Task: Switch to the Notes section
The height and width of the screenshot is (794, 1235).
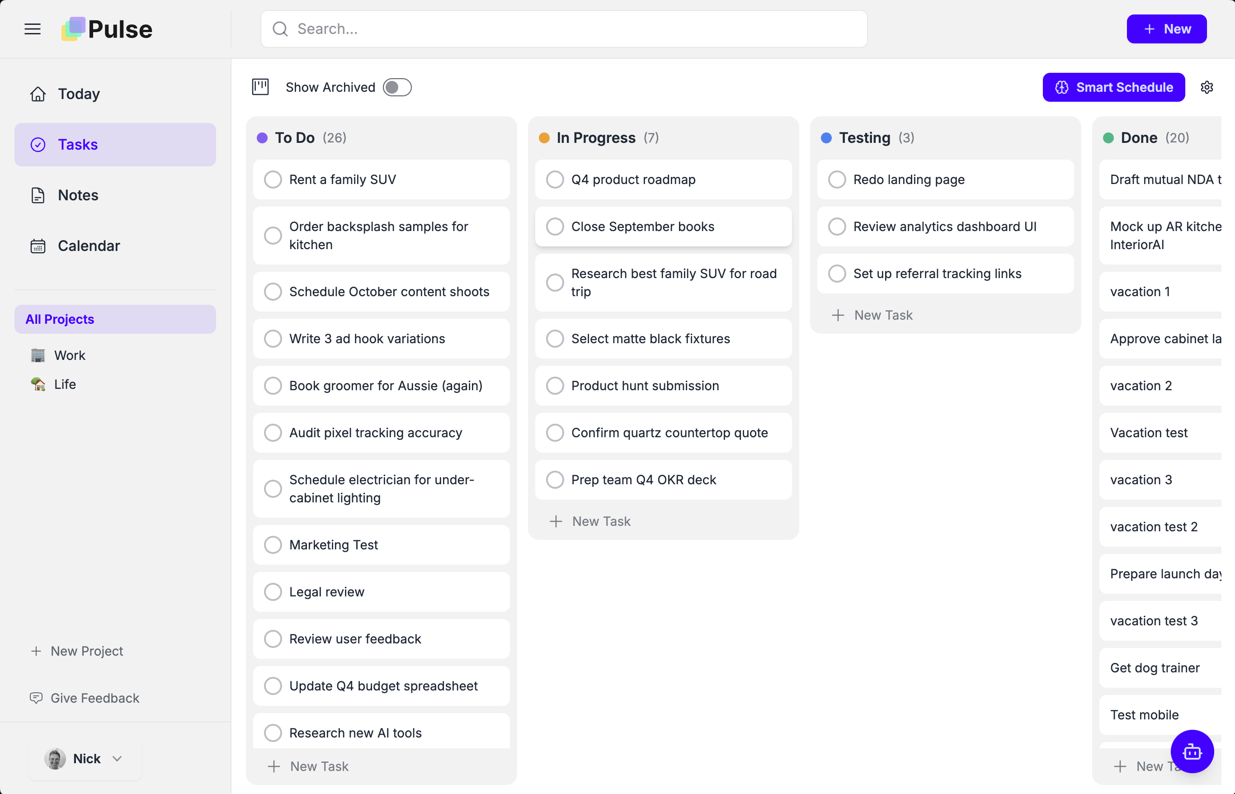Action: click(78, 195)
